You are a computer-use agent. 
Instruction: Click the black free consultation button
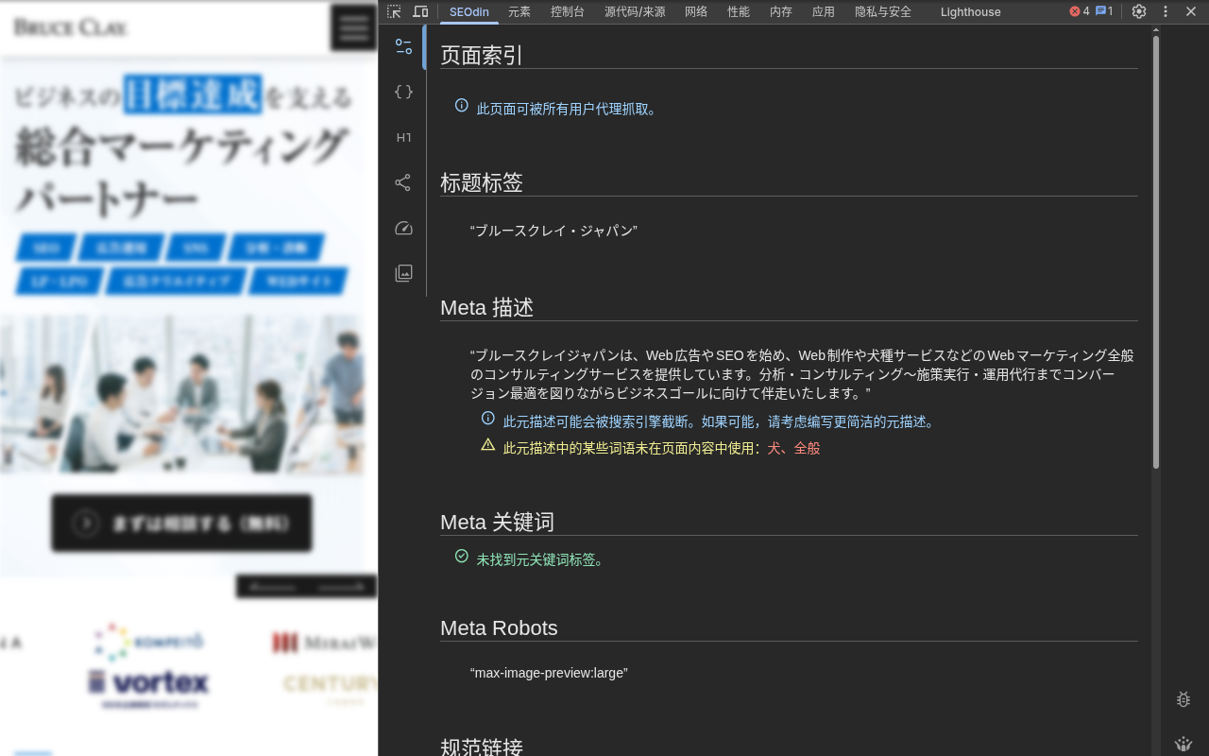click(181, 523)
